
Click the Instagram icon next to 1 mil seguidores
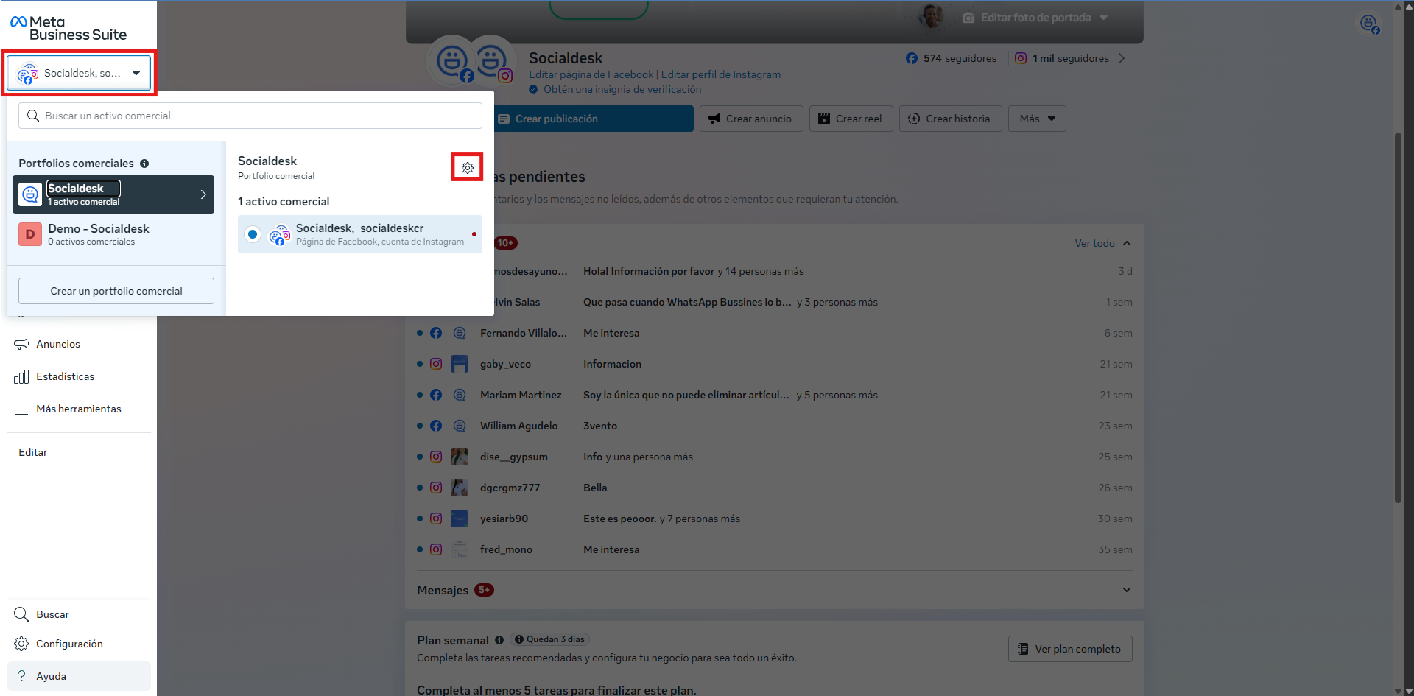coord(1021,58)
